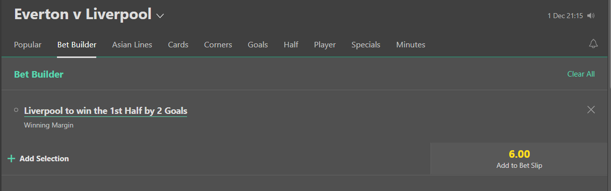Expand the Everton v Liverpool match dropdown
The height and width of the screenshot is (191, 611).
pyautogui.click(x=160, y=16)
